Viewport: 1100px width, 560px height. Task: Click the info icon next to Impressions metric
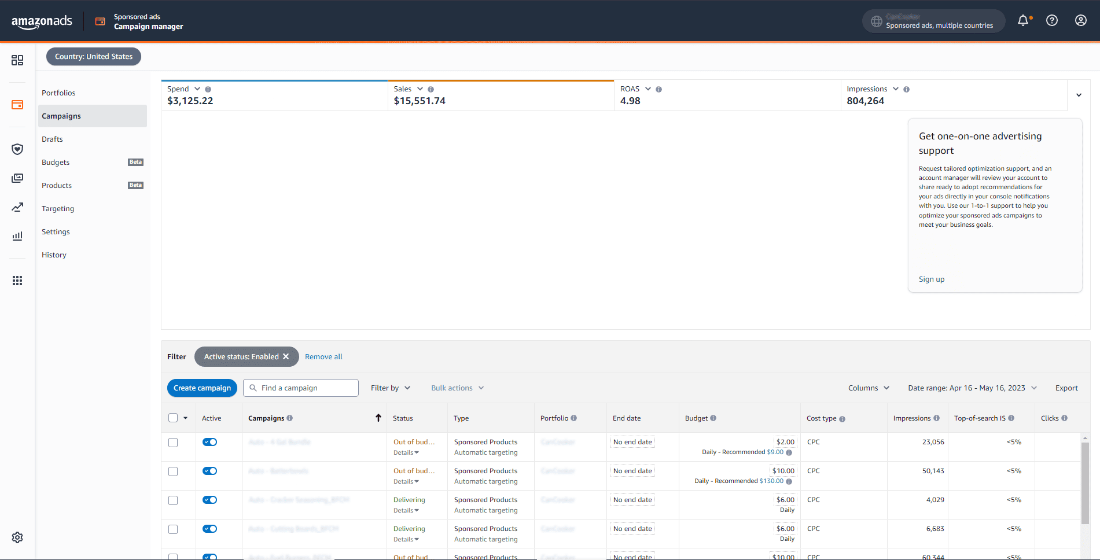tap(906, 90)
